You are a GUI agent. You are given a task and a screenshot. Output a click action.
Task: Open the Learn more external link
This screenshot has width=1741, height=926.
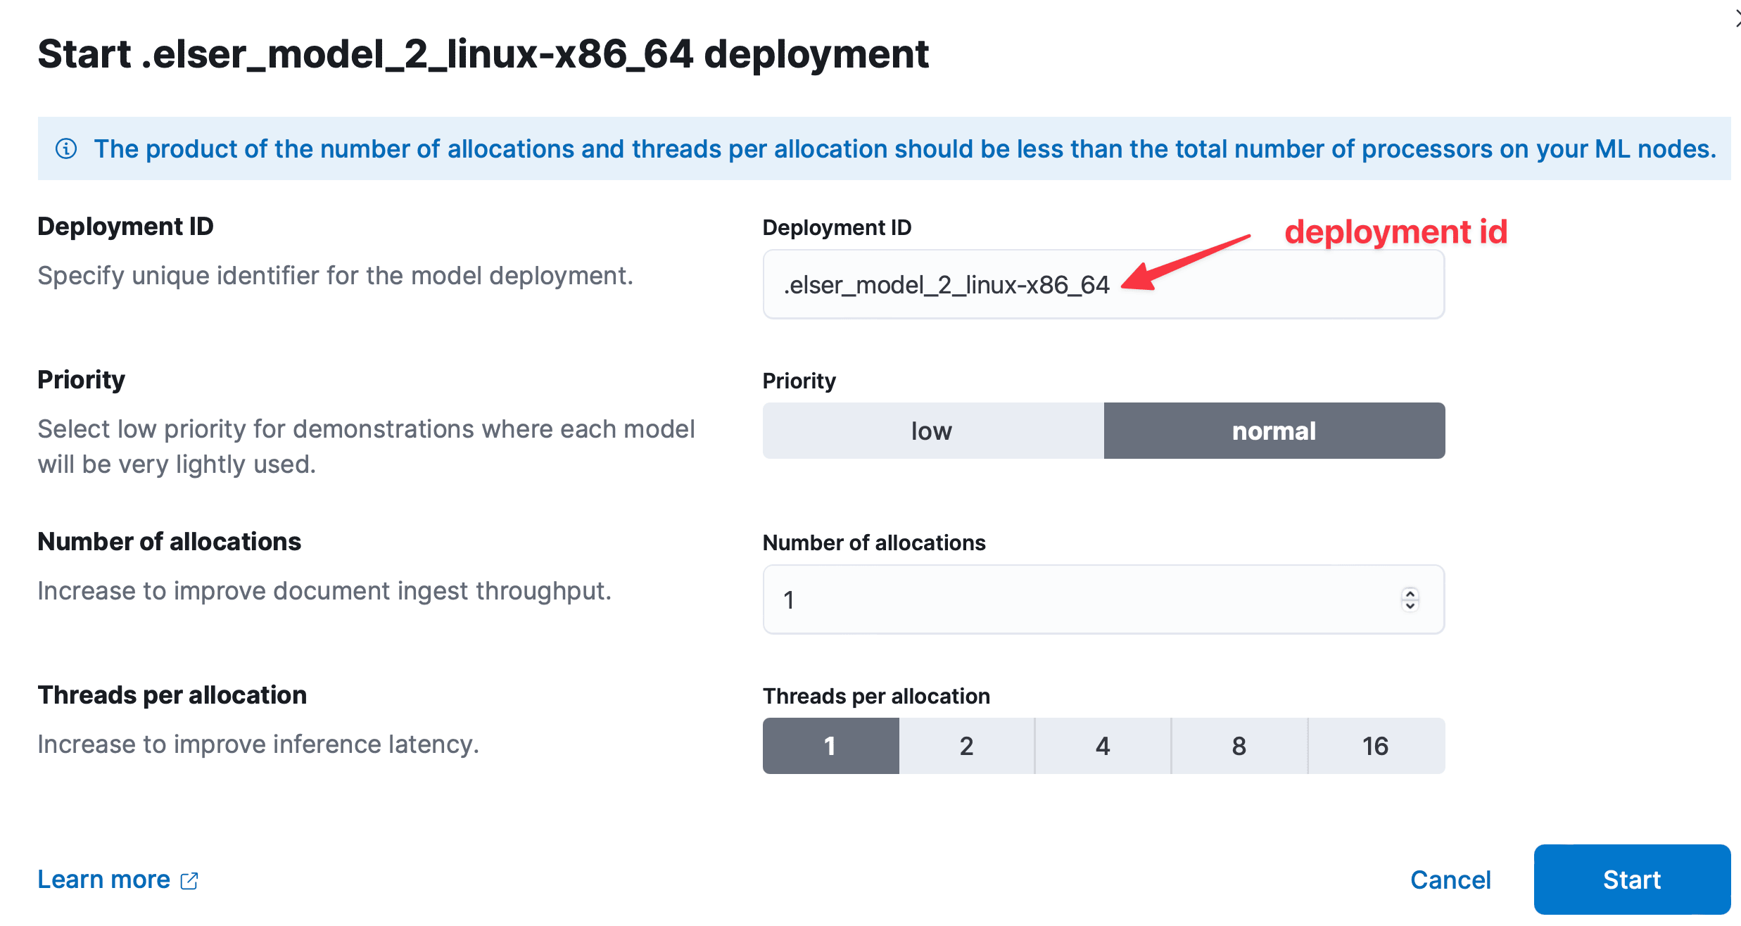(x=116, y=877)
